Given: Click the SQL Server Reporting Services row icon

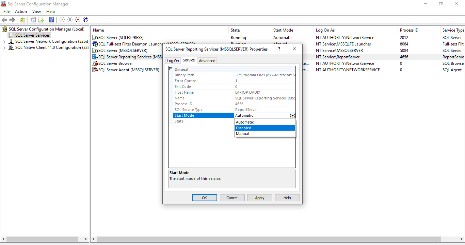Looking at the screenshot, I should point(95,57).
